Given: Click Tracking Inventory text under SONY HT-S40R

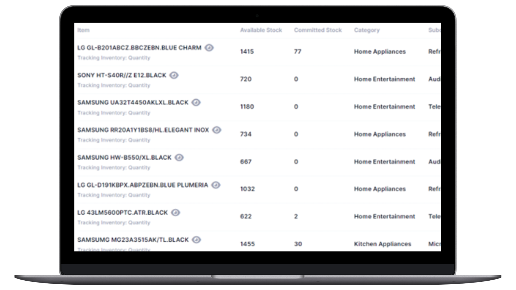Looking at the screenshot, I should 114,85.
